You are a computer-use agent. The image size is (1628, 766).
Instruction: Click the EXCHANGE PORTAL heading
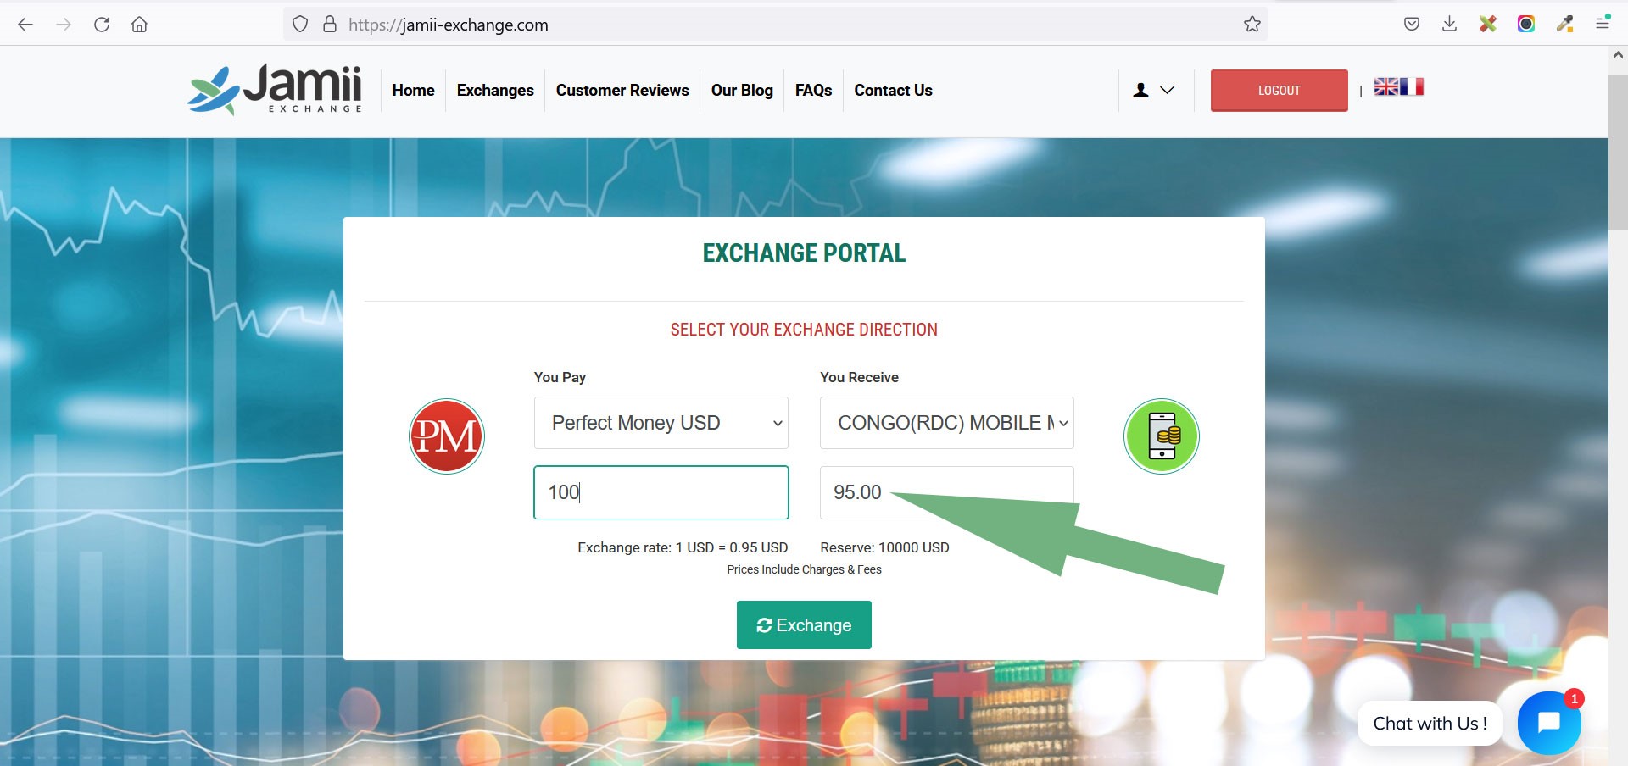point(804,253)
